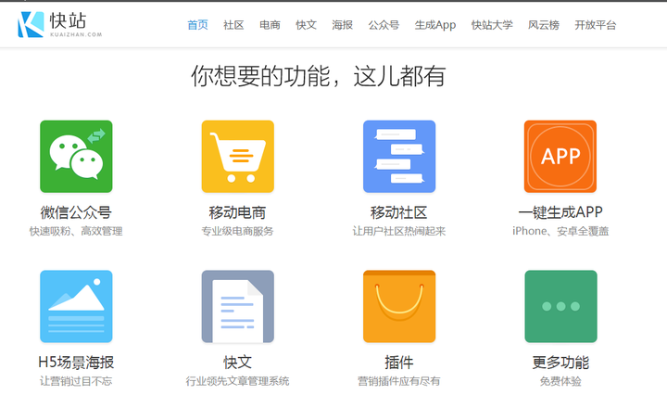Click the Kuaizhan logo
This screenshot has height=395, width=667.
coord(60,24)
